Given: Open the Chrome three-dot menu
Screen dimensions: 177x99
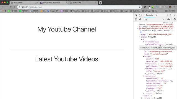Looking at the screenshot, I should pyautogui.click(x=174, y=7).
